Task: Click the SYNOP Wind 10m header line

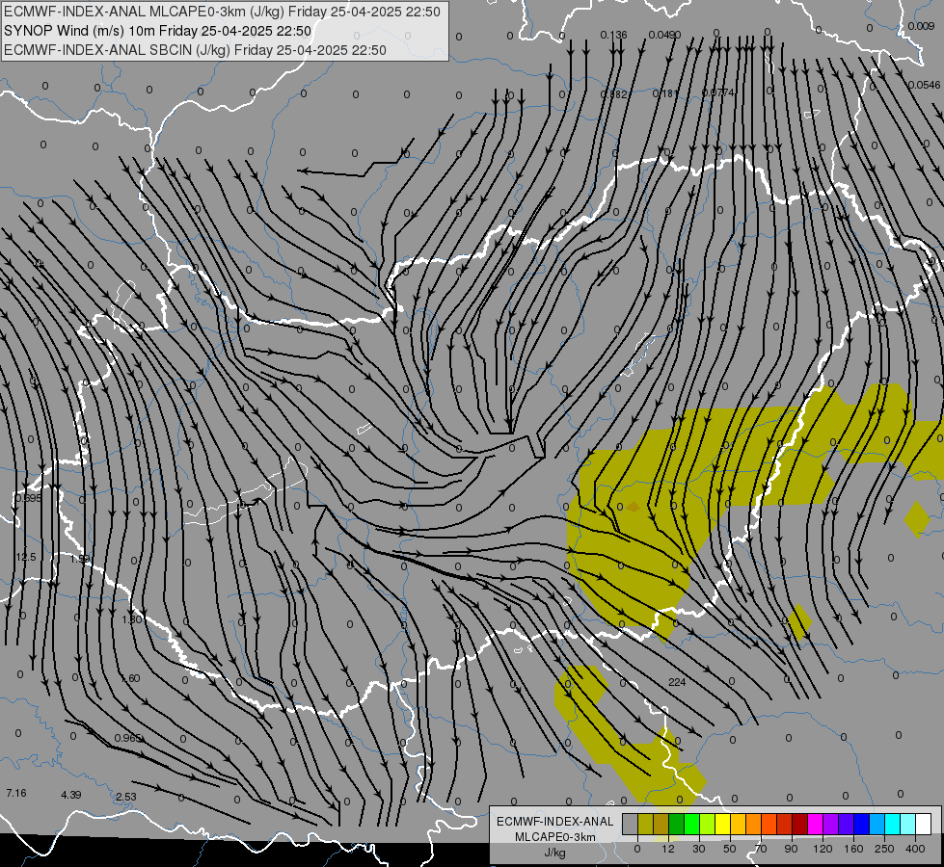Action: [158, 31]
